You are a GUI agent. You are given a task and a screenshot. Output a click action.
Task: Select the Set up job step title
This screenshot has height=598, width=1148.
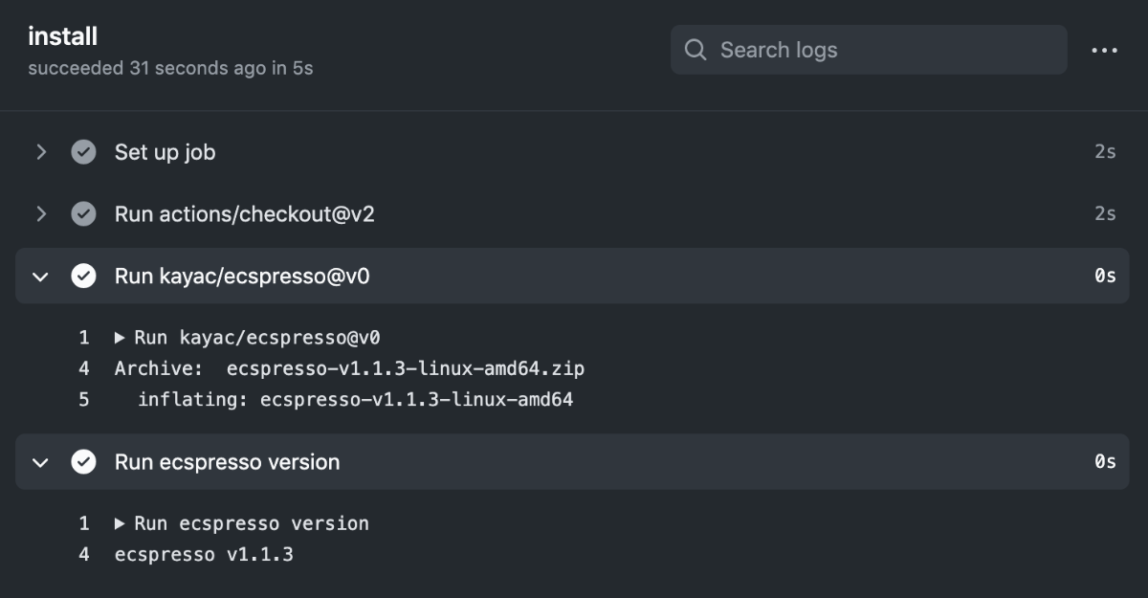click(x=165, y=152)
